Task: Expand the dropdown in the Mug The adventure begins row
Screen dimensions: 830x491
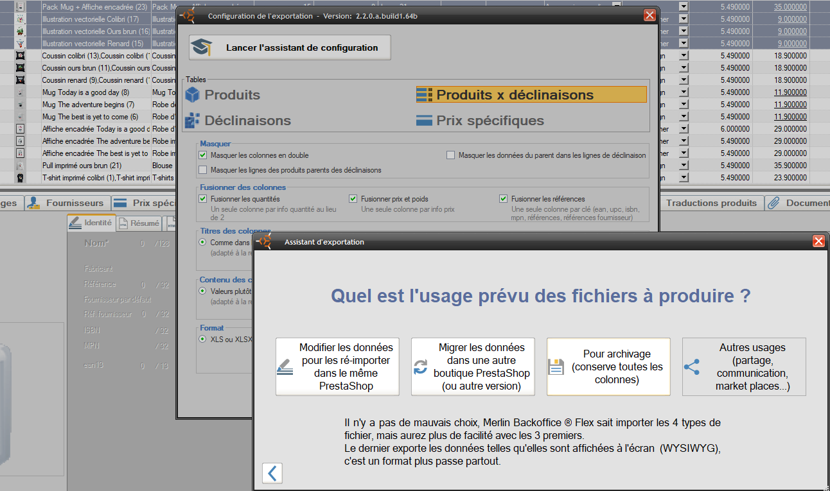Action: click(684, 105)
